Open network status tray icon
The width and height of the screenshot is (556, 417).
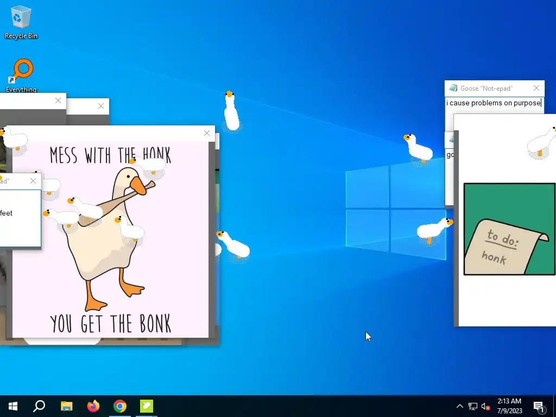[473, 406]
